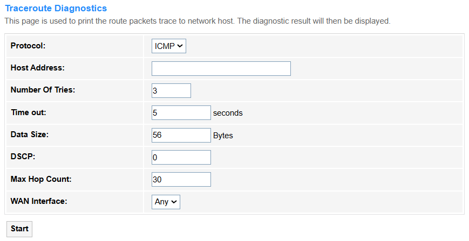Select the Number Of Tries input box

pyautogui.click(x=171, y=91)
